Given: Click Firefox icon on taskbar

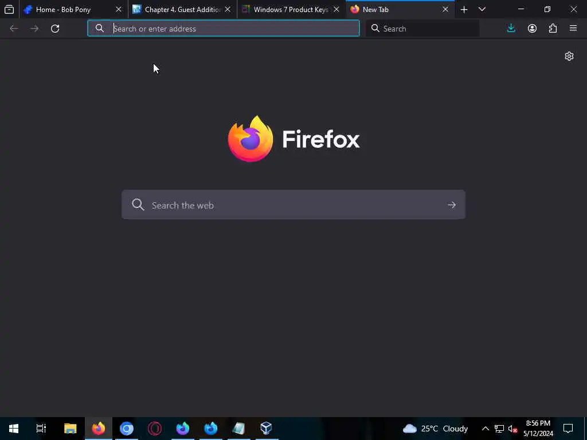Looking at the screenshot, I should (x=99, y=429).
